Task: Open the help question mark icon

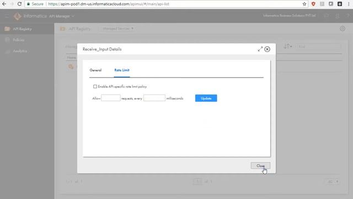Action: click(x=348, y=16)
